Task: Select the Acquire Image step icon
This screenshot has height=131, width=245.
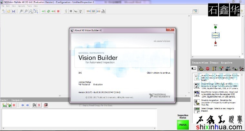Action: (x=197, y=77)
